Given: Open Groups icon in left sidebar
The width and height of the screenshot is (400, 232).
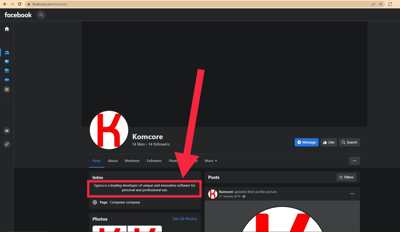Looking at the screenshot, I should coord(7,131).
